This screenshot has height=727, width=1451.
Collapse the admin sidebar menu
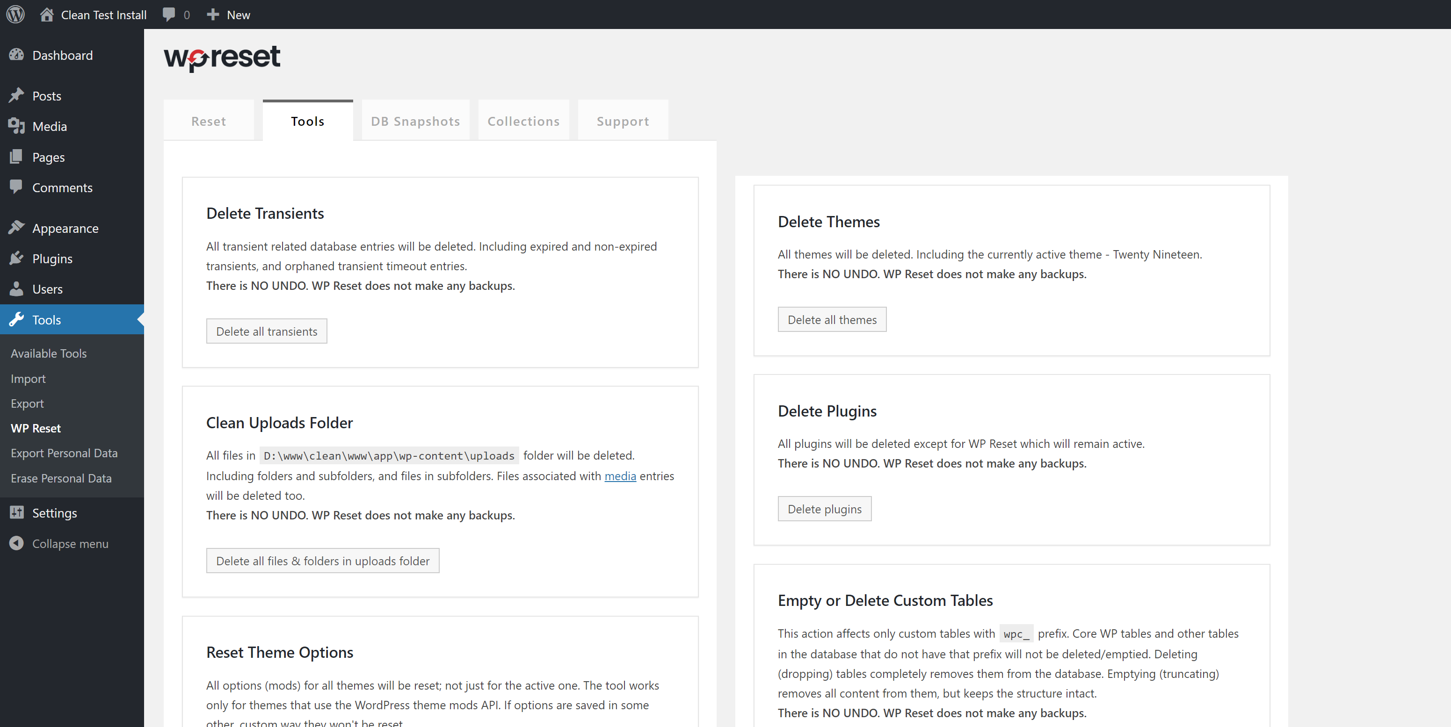coord(59,543)
